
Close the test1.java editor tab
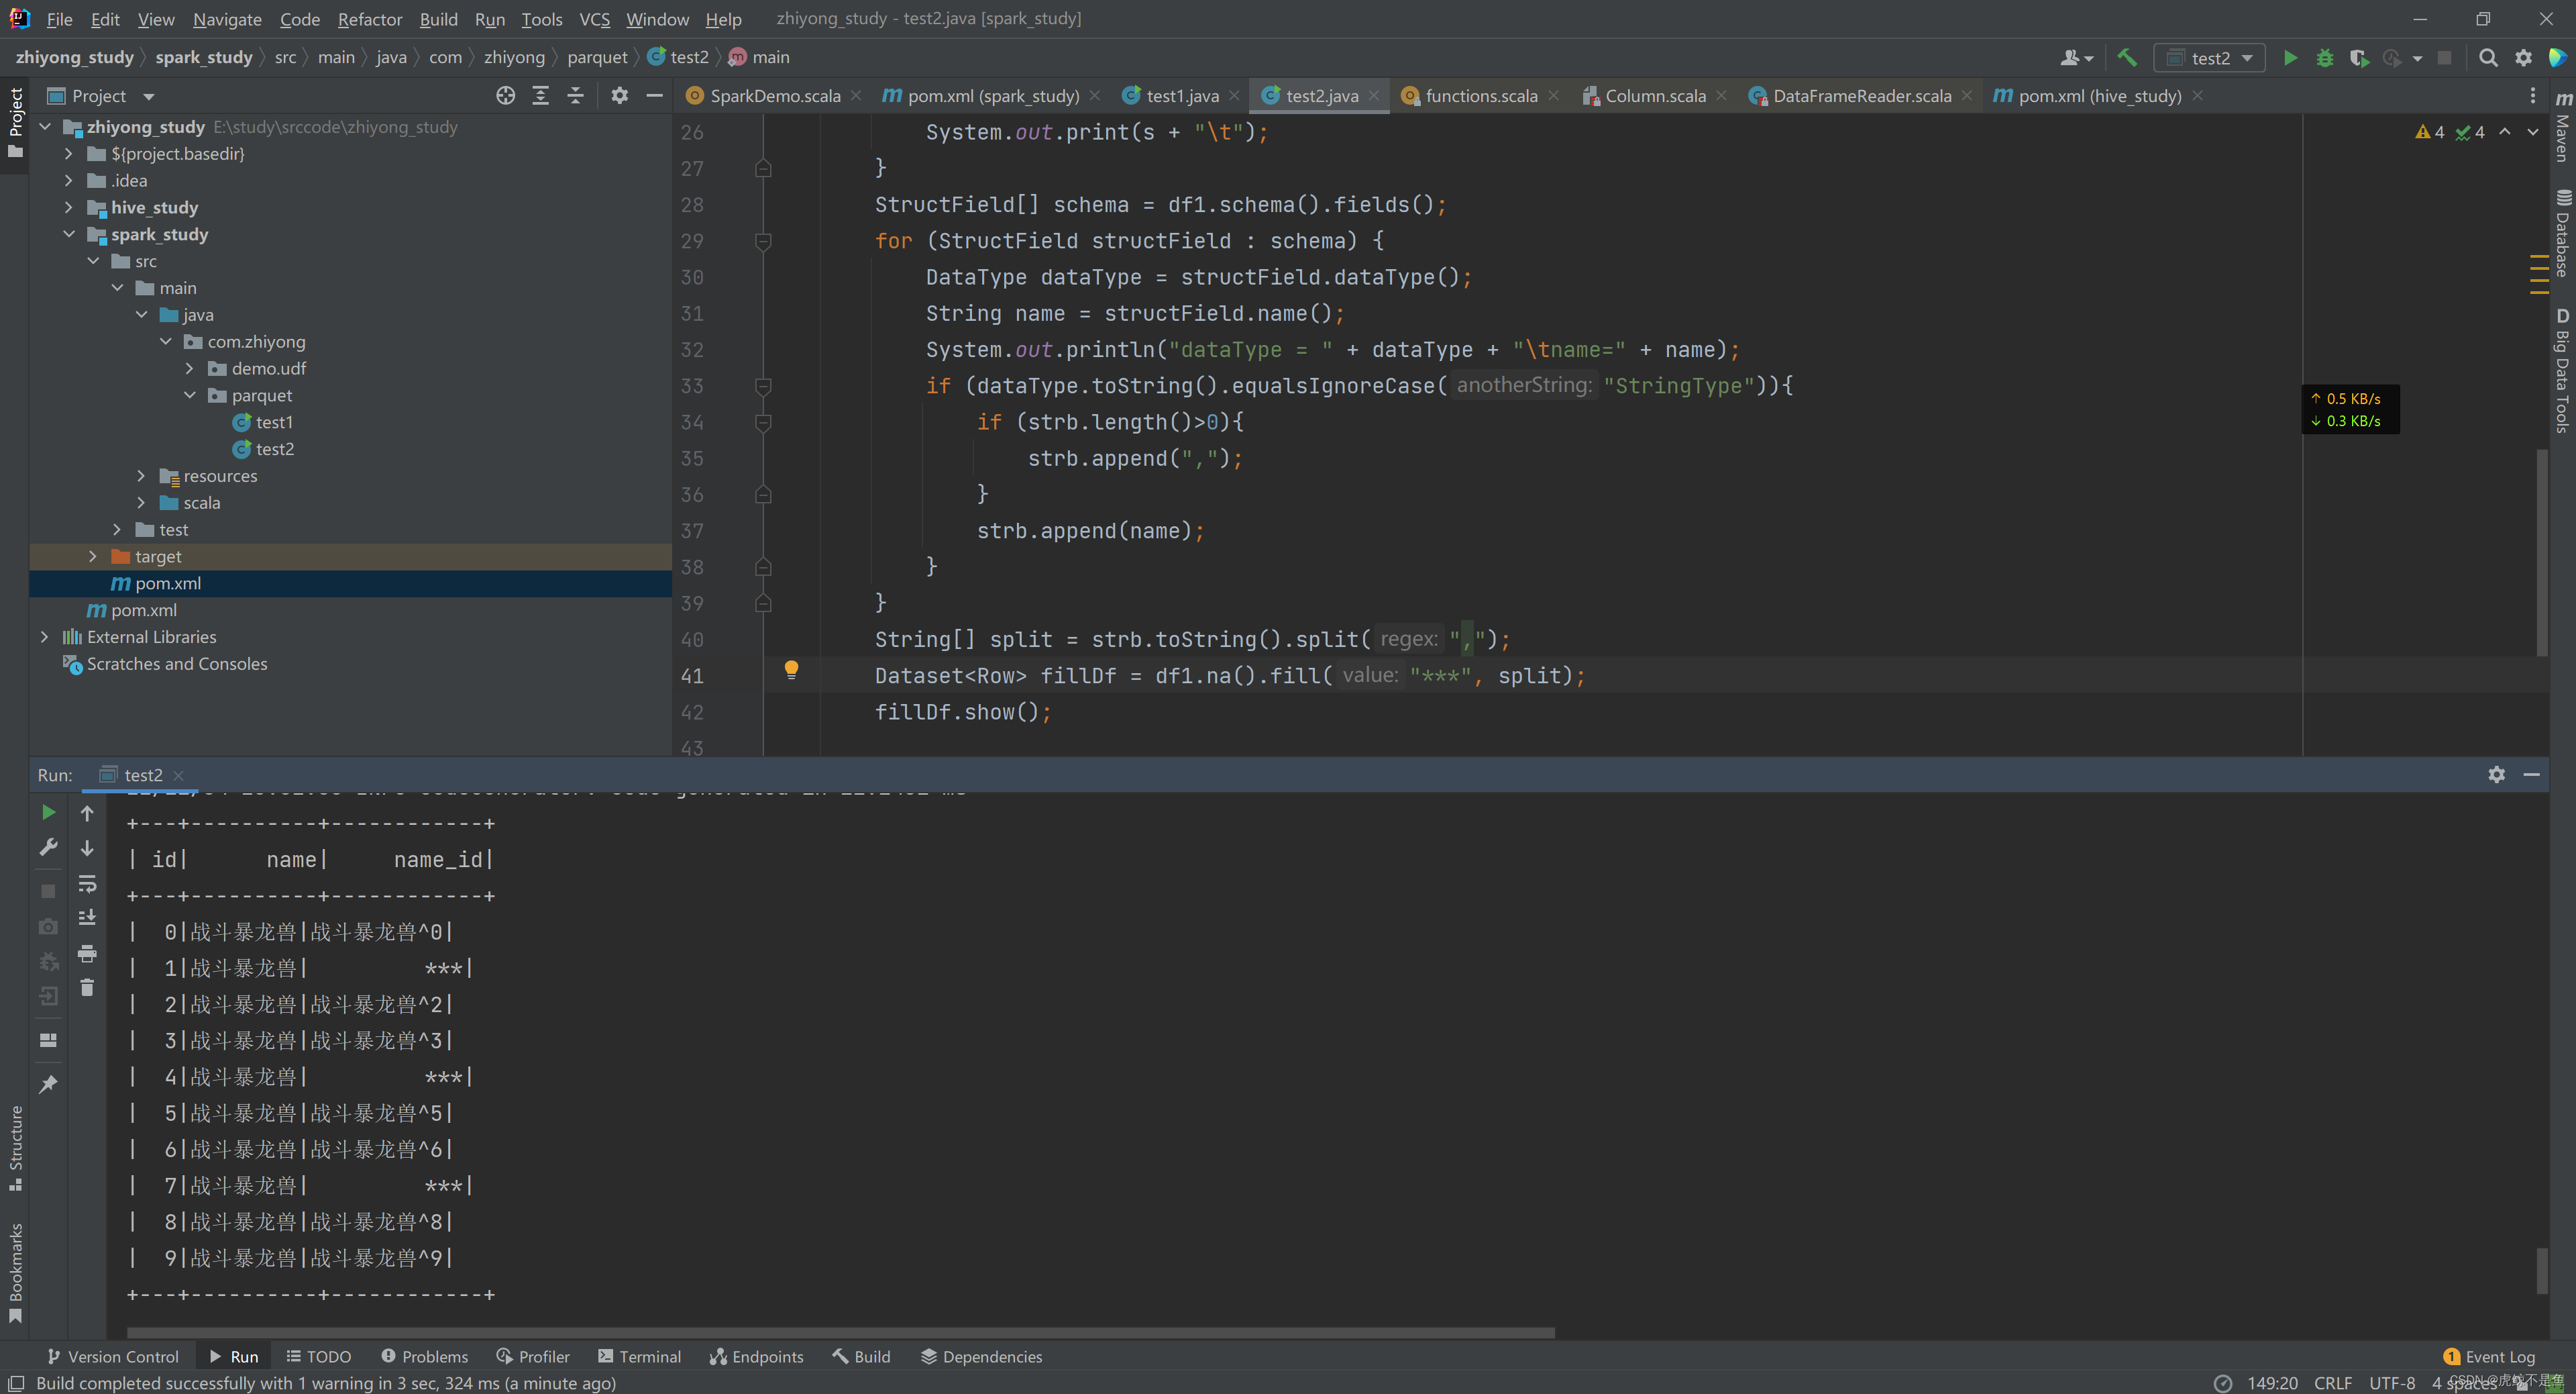(x=1234, y=95)
